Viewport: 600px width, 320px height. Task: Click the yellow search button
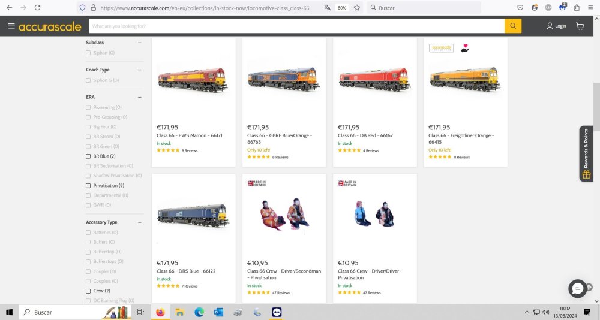click(513, 26)
